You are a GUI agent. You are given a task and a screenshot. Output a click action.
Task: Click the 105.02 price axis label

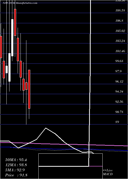pos(120,31)
